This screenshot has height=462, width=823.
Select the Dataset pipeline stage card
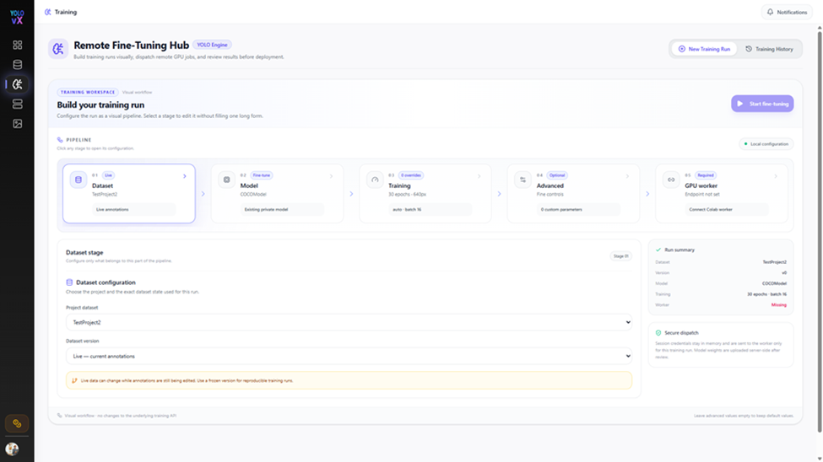point(129,194)
